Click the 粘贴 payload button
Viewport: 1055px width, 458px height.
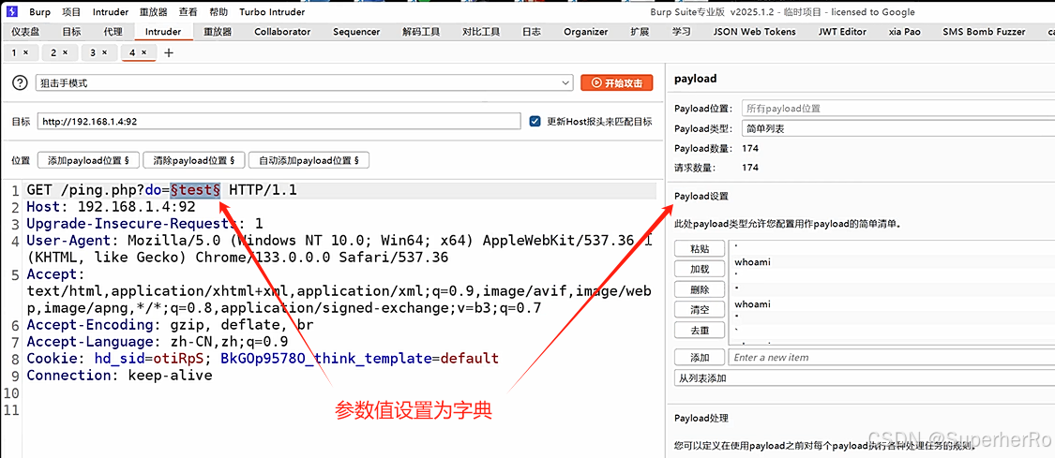[700, 248]
